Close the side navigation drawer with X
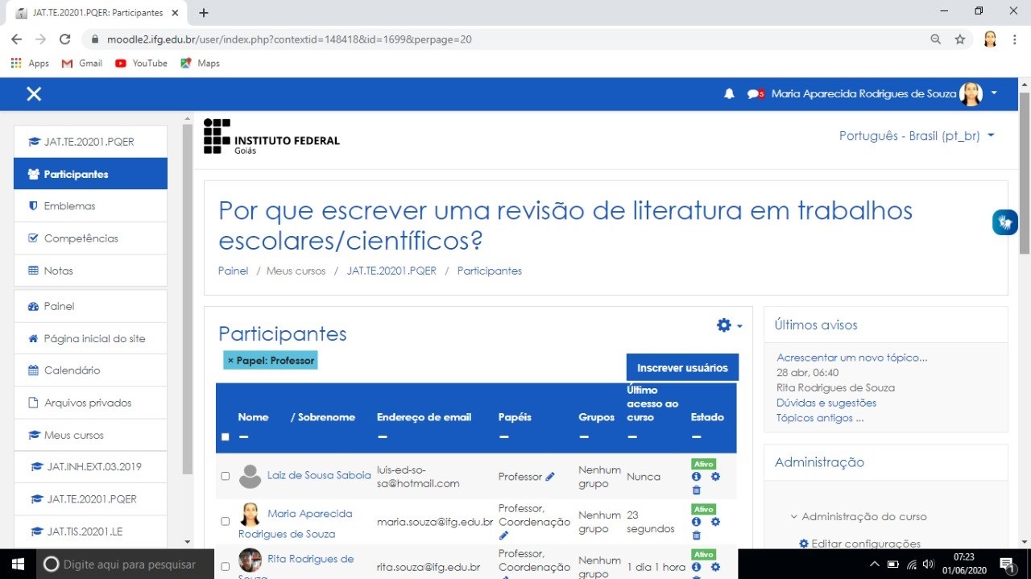 pyautogui.click(x=34, y=94)
